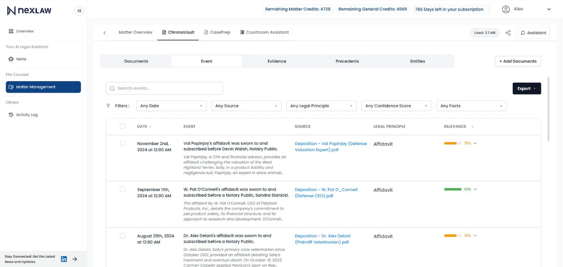Tick the select-all events checkbox
The width and height of the screenshot is (563, 267).
pos(122,126)
